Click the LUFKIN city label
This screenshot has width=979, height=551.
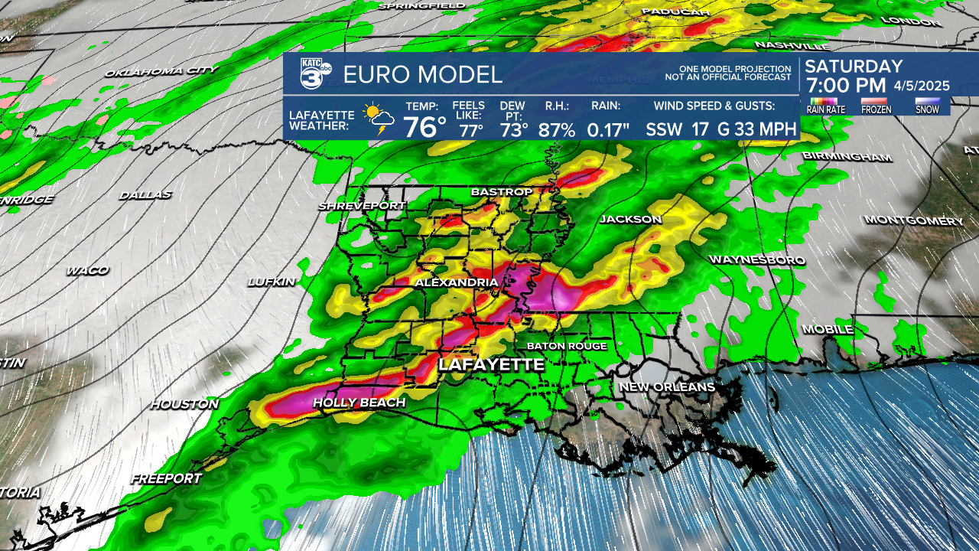(x=271, y=282)
